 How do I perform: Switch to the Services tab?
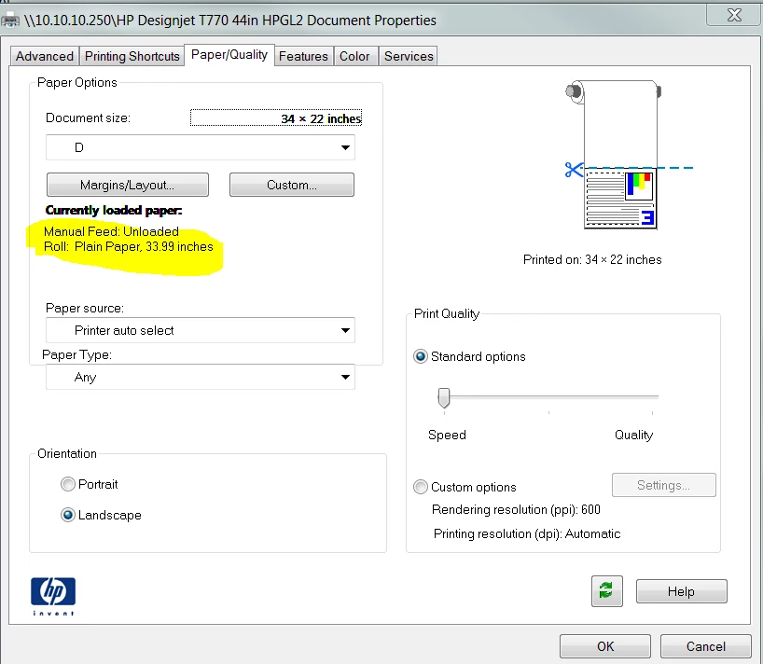[409, 57]
